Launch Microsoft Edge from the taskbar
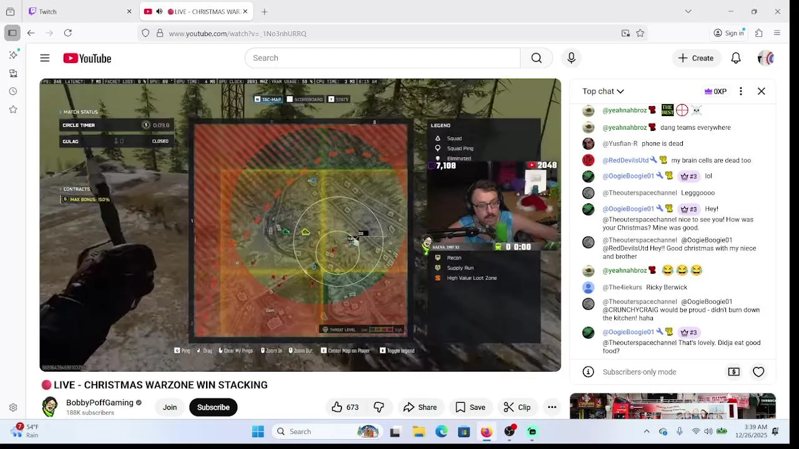The height and width of the screenshot is (449, 799). [441, 432]
